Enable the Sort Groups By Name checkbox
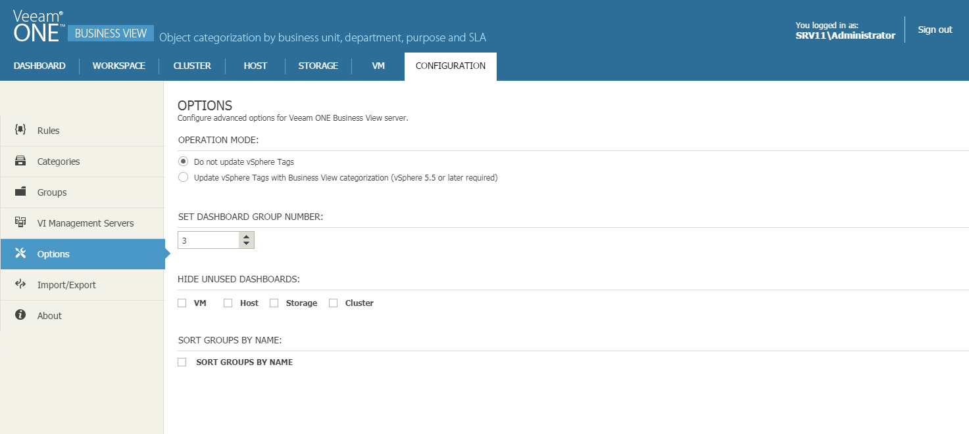The height and width of the screenshot is (434, 969). [x=182, y=362]
